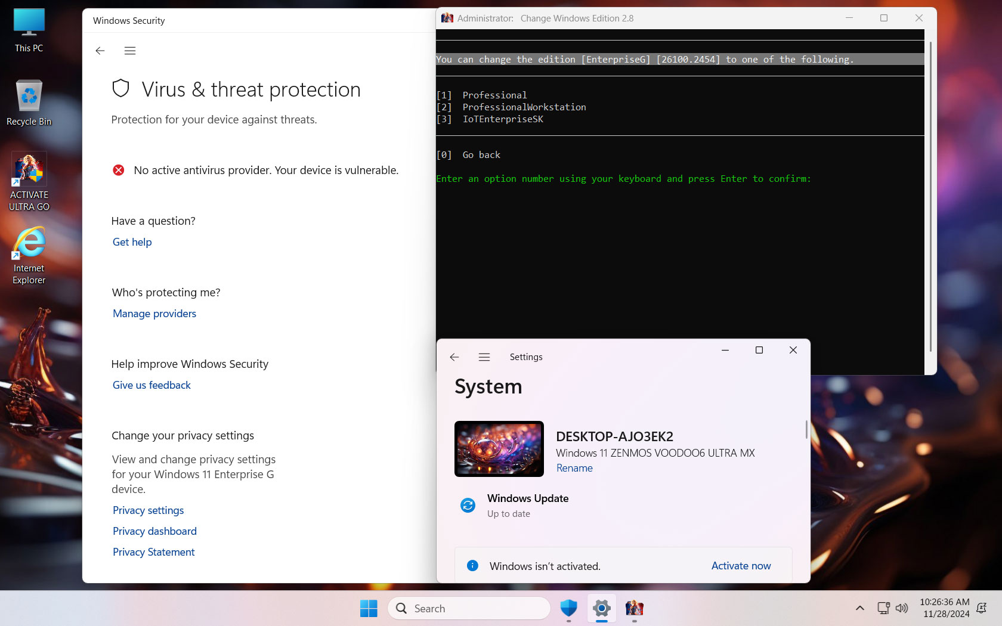1002x626 pixels.
Task: Click the ProfessionalWorkstation option line
Action: click(511, 107)
